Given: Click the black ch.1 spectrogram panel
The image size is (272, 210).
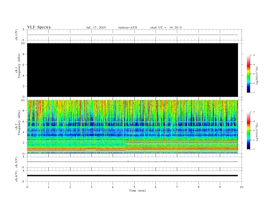Looking at the screenshot, I should point(133,70).
